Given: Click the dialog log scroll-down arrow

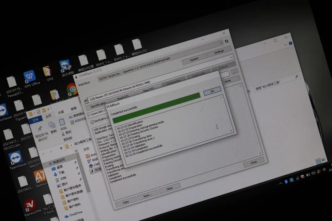Looking at the screenshot, I should click(x=231, y=130).
